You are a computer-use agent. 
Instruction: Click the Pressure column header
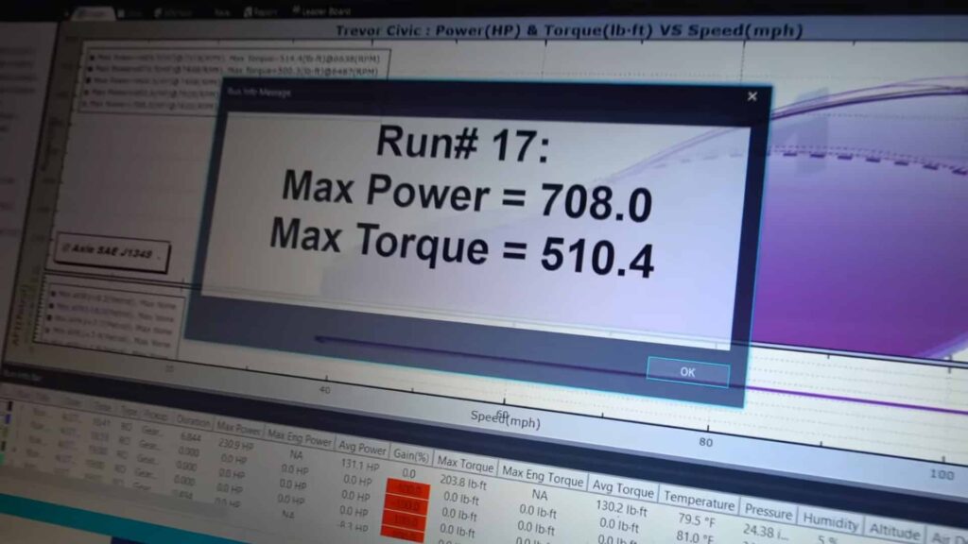pyautogui.click(x=768, y=511)
